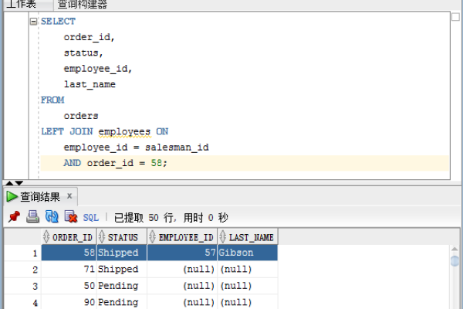Open the EMPLOYEE_ID column header
Image resolution: width=463 pixels, height=309 pixels.
pos(184,237)
